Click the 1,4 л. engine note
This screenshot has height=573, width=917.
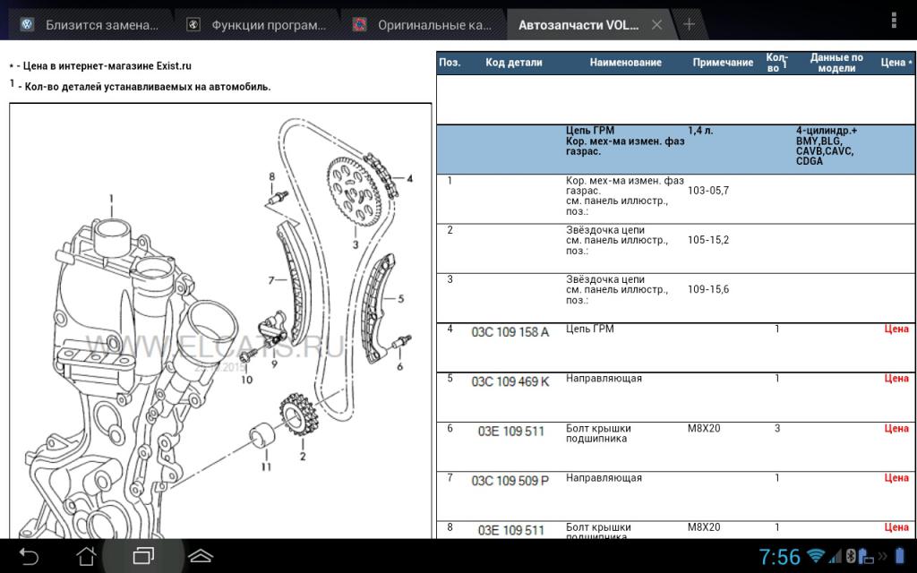[x=700, y=131]
